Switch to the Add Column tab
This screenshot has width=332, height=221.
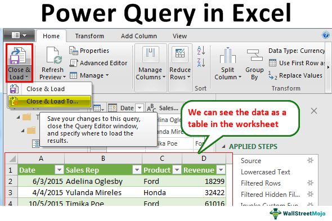coord(139,36)
